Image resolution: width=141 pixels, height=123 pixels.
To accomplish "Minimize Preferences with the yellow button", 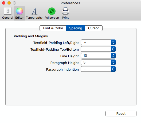I will 9,3.
